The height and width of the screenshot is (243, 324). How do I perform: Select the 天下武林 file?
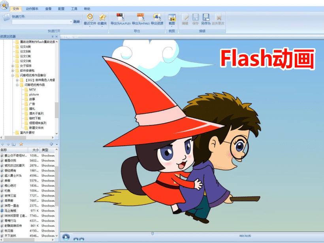click(x=10, y=236)
